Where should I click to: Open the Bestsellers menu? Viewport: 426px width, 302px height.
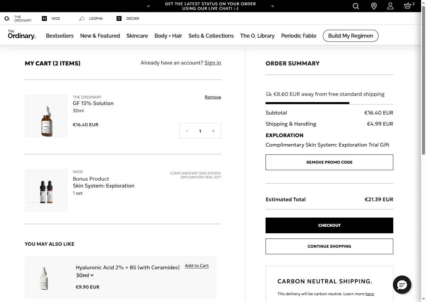[60, 36]
